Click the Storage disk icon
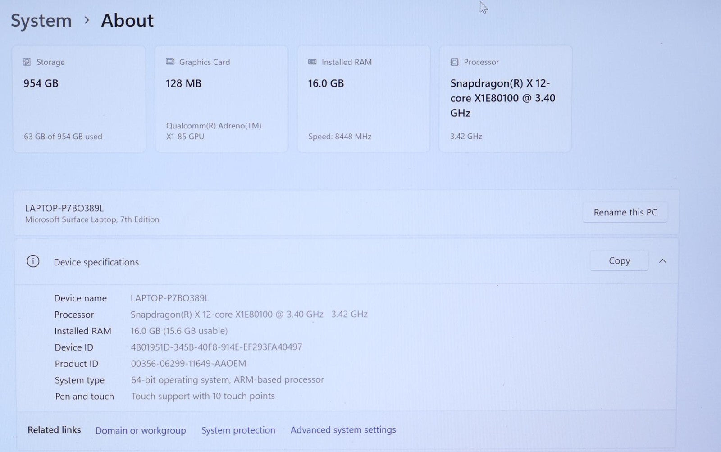Screen dimensions: 721x452 27,62
